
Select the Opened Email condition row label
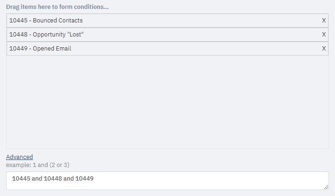click(x=40, y=49)
